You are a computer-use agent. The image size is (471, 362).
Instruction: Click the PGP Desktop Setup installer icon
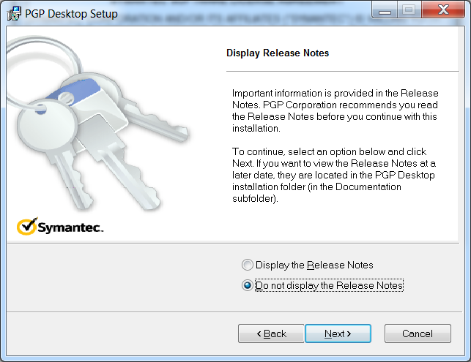click(x=14, y=13)
